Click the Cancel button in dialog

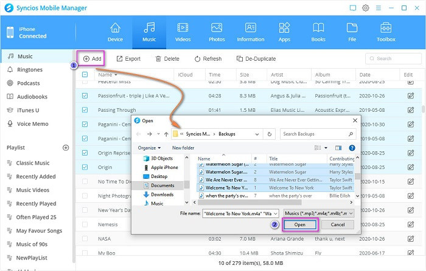[337, 225]
